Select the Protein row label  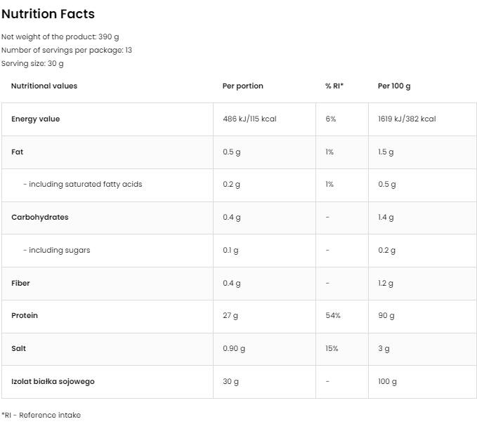point(25,315)
